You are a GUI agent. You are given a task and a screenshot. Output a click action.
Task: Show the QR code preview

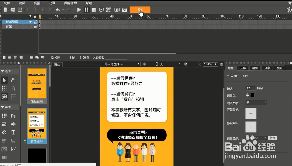coord(108,10)
